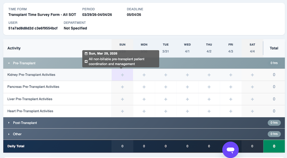Add Heart Pre-Transplant time for Saturday
Screen dimensions: 287x158
(x=252, y=111)
